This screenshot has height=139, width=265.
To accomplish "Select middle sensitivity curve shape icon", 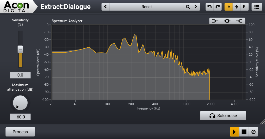I will [x=227, y=21].
